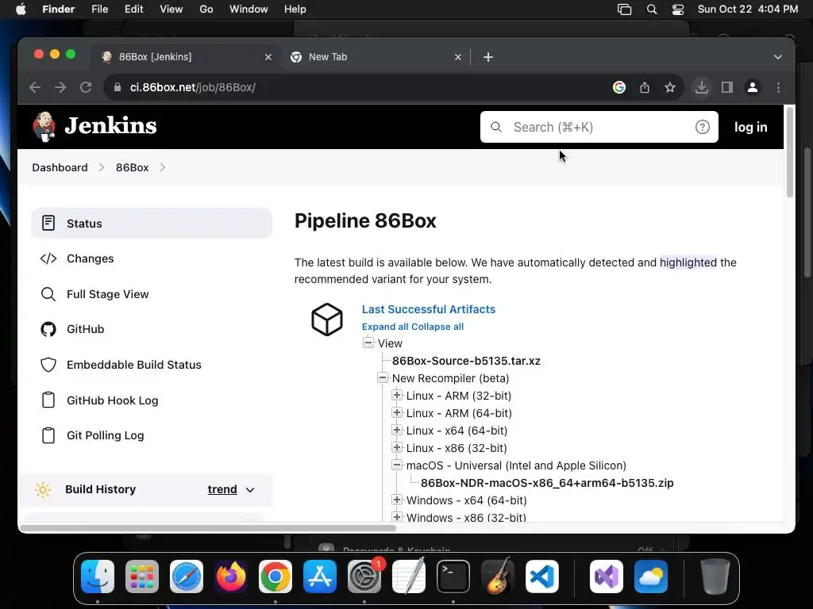Open the Build History dropdown chevron
The width and height of the screenshot is (813, 609).
tap(250, 490)
